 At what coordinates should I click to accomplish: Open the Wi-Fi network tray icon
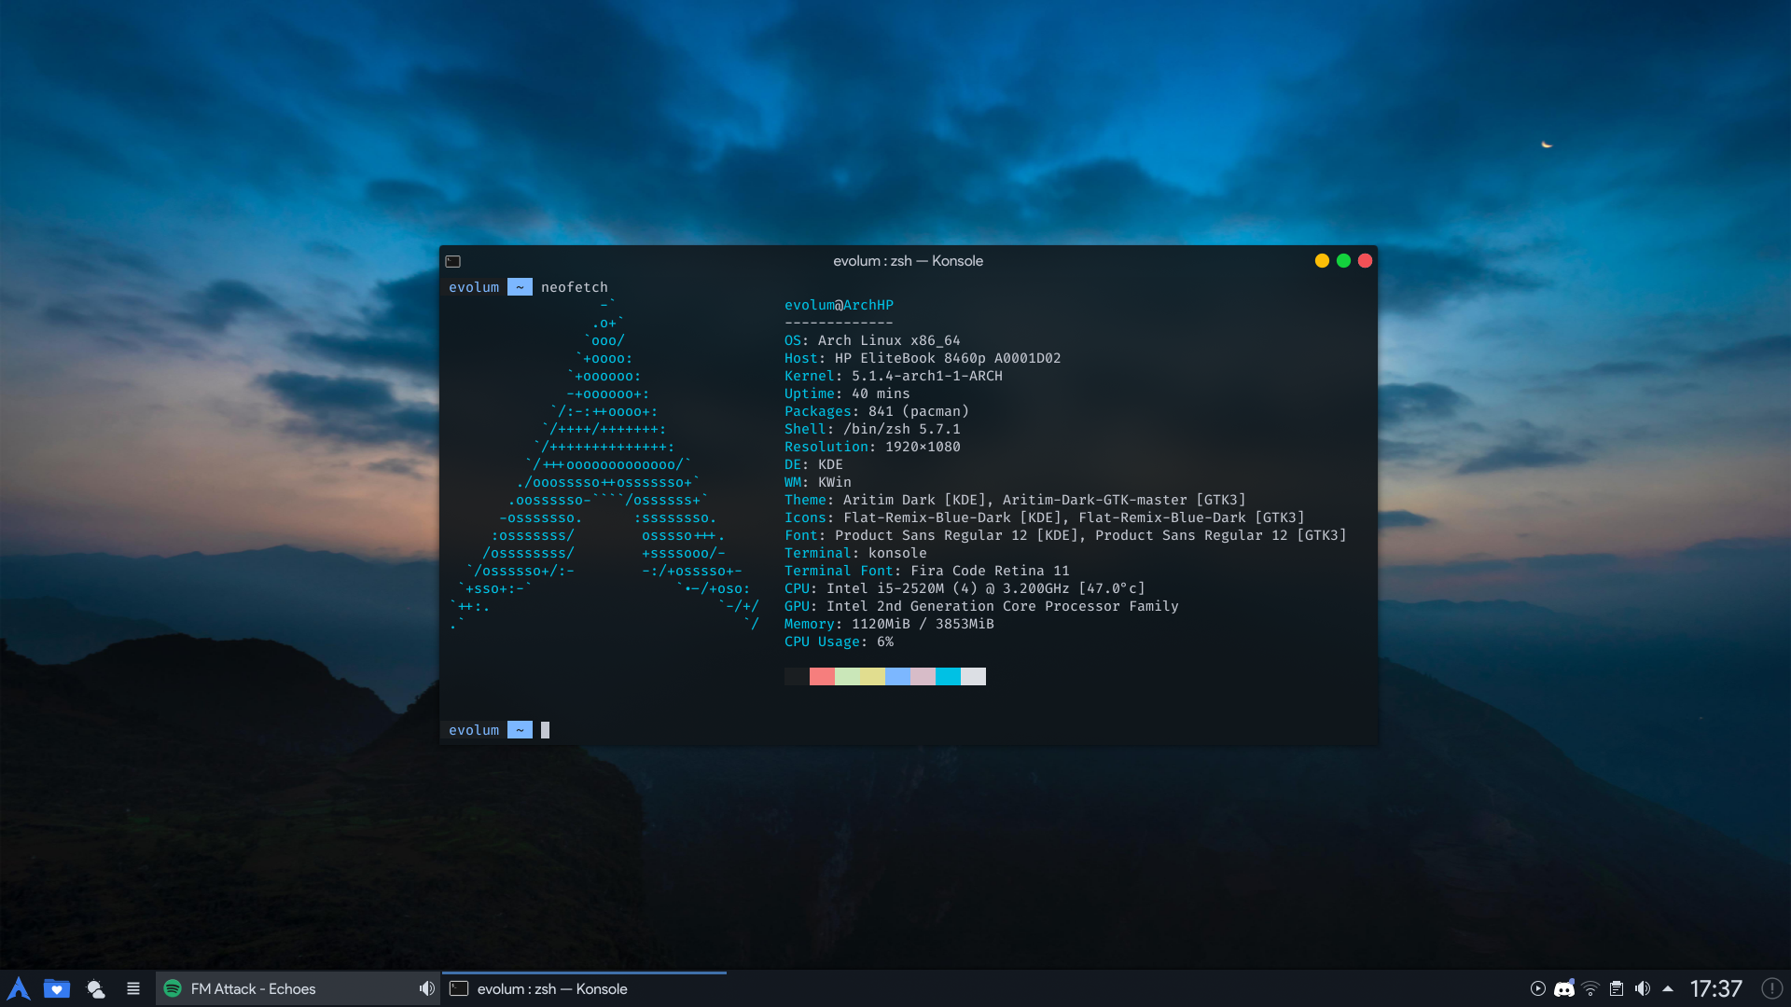click(x=1590, y=988)
